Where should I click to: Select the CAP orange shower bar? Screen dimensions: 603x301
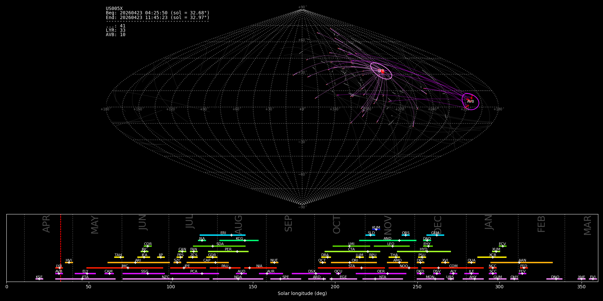208,263
